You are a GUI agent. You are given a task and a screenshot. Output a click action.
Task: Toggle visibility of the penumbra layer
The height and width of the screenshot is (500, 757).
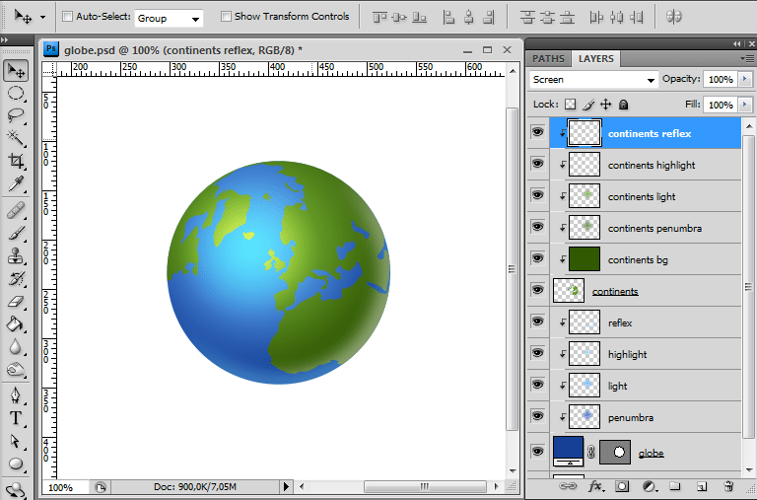click(x=537, y=417)
